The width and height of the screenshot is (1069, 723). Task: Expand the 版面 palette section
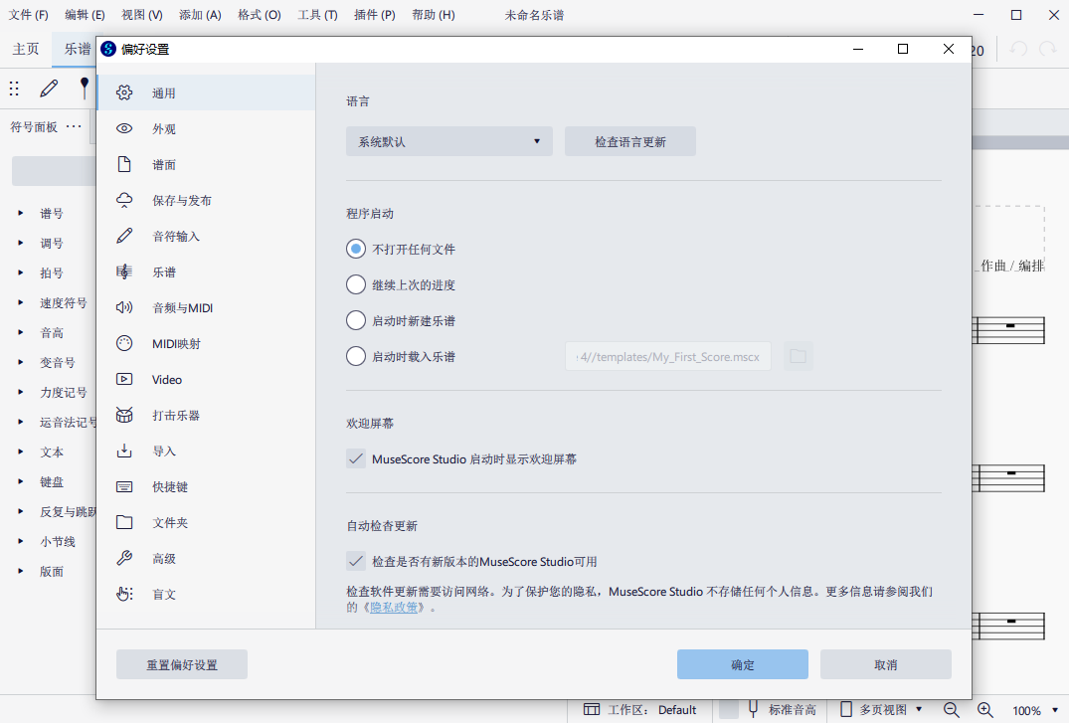pos(21,571)
